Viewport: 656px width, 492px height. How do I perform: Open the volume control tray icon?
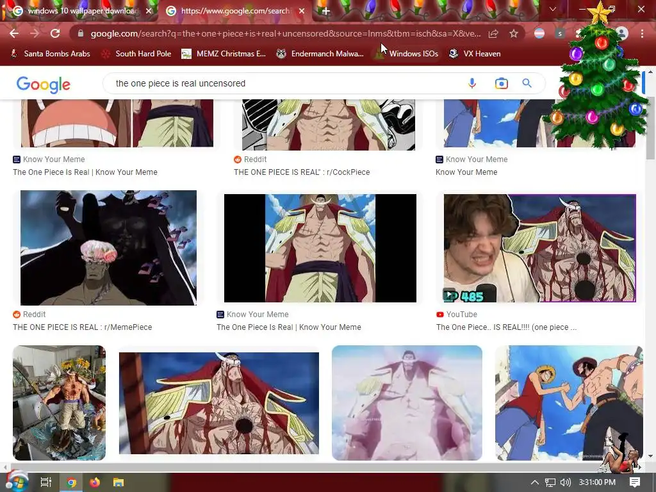(x=565, y=482)
